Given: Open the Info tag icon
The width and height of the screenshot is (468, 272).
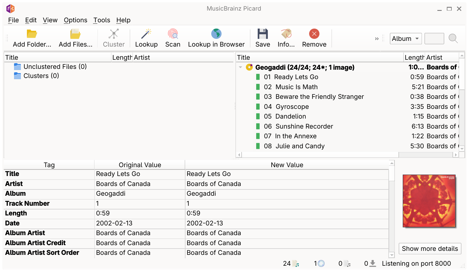Looking at the screenshot, I should pos(286,34).
